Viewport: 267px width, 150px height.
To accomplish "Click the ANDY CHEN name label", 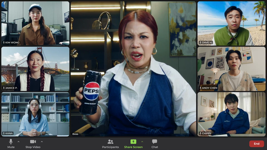I will click(210, 88).
